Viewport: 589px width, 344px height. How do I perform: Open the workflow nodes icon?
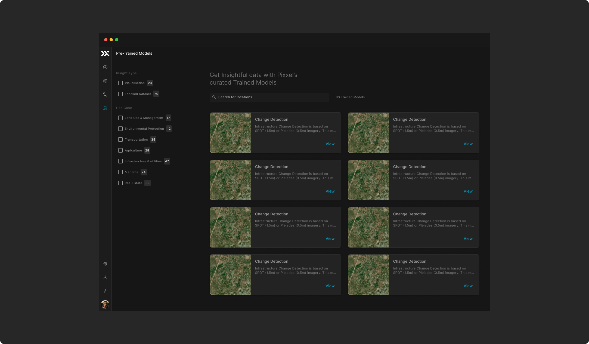(x=105, y=94)
